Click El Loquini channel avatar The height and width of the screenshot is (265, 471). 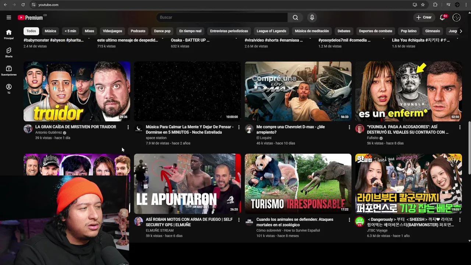click(x=249, y=129)
